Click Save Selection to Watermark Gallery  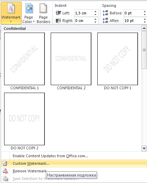pos(74,179)
